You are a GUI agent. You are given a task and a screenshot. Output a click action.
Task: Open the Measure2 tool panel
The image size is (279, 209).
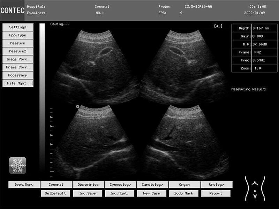point(18,51)
